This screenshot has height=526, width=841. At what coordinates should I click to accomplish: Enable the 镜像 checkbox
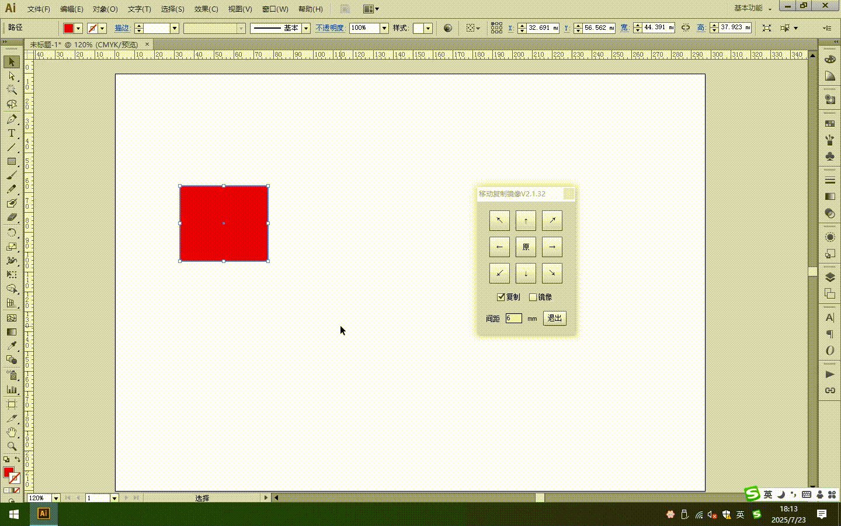533,297
